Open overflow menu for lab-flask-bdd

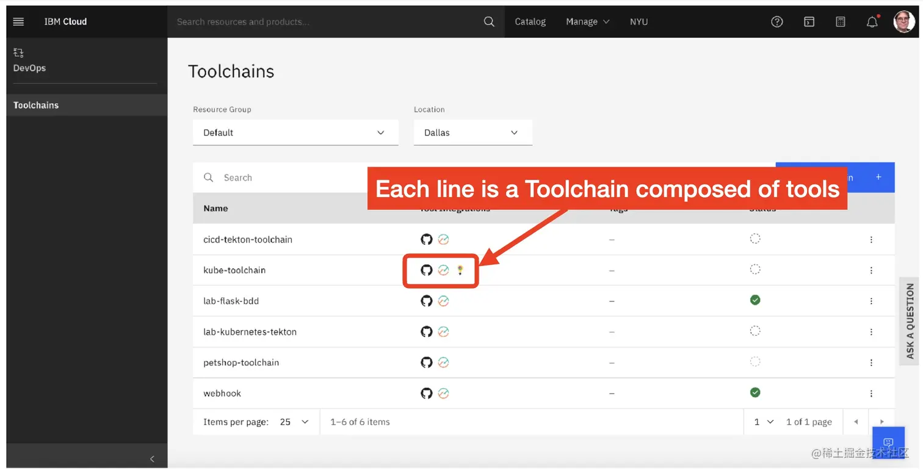(x=871, y=301)
